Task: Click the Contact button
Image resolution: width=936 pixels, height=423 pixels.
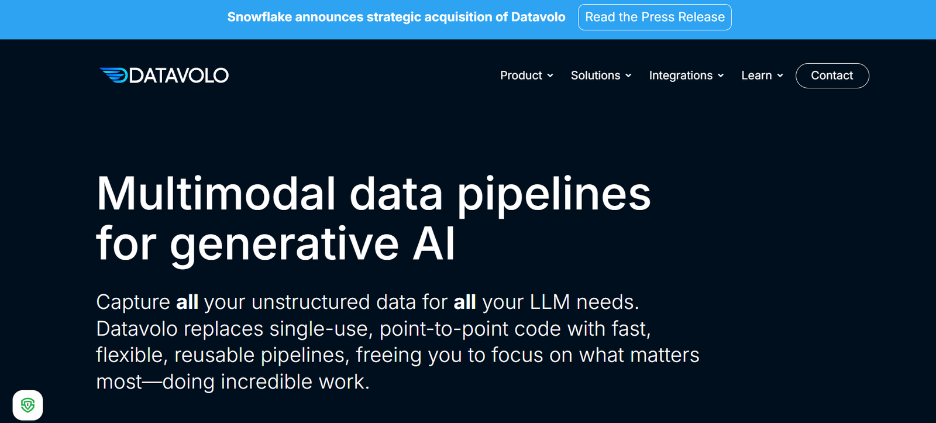Action: coord(832,75)
